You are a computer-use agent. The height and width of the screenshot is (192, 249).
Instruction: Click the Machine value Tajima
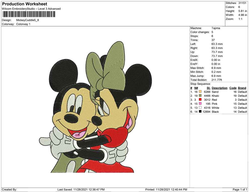coord(216,28)
